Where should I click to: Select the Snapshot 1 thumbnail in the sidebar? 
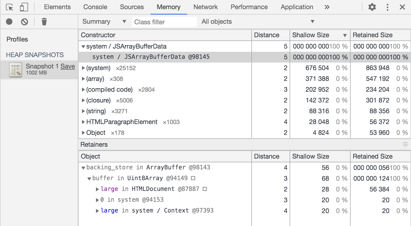pos(15,70)
